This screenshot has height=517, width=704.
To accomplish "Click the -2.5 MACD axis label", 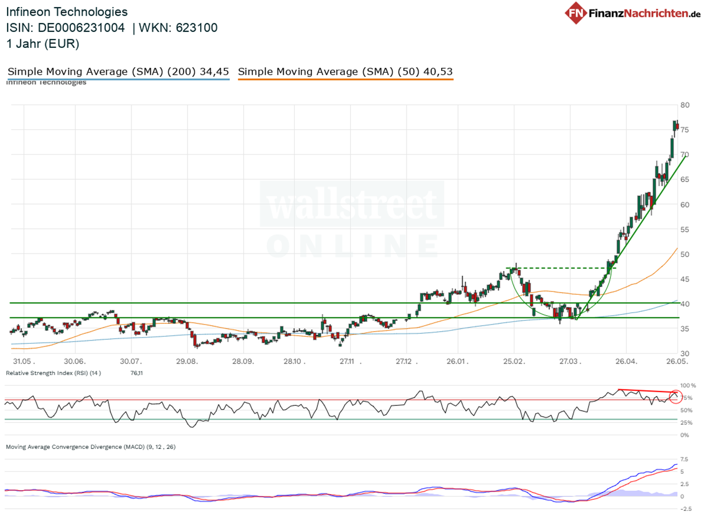I will tap(686, 509).
